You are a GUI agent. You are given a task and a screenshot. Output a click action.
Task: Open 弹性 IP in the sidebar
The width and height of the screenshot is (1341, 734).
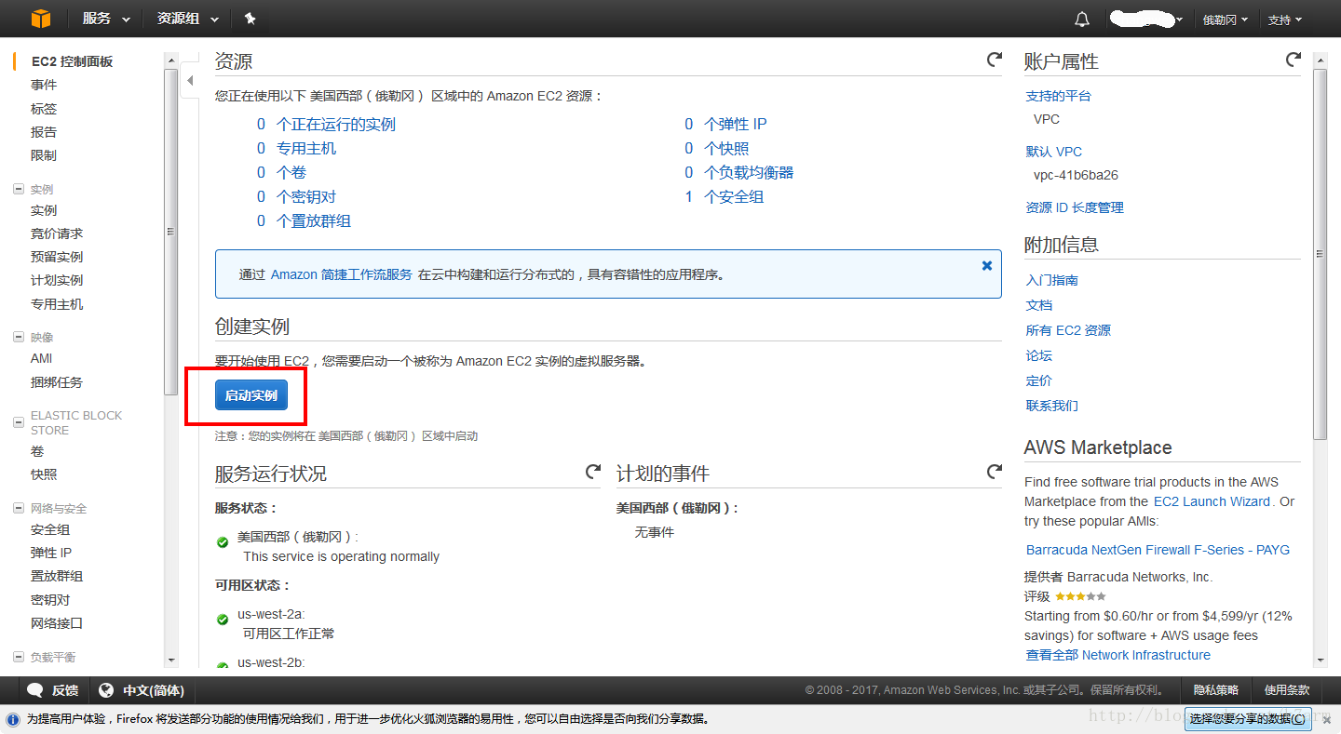point(51,553)
